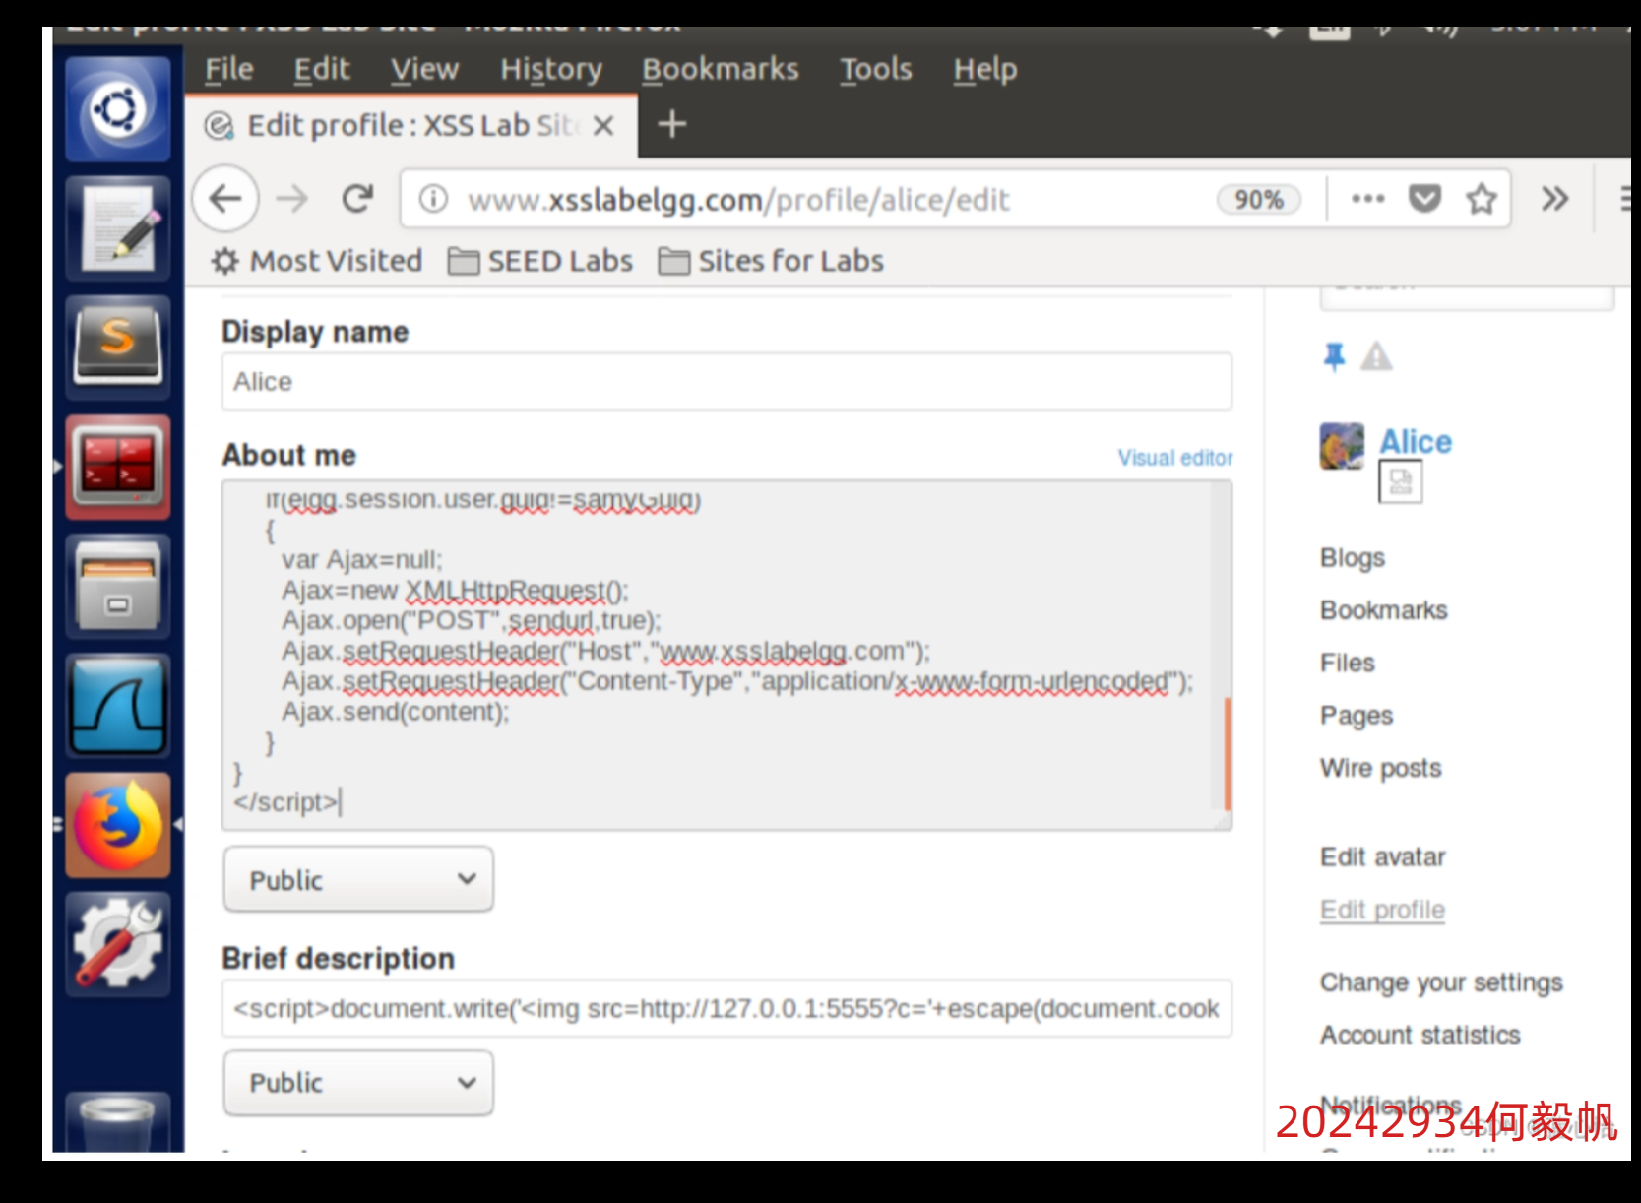Click the blue pin icon in sidebar
Image resolution: width=1641 pixels, height=1203 pixels.
pos(1334,356)
